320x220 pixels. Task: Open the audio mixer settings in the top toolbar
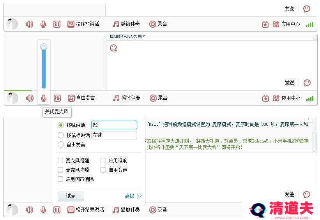tap(57, 24)
